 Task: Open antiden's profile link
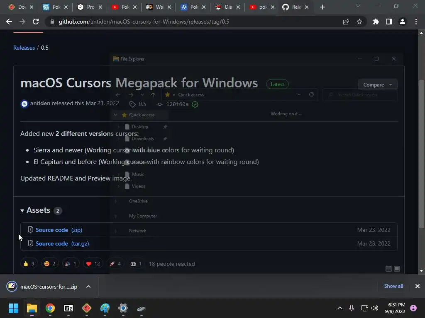tap(40, 103)
